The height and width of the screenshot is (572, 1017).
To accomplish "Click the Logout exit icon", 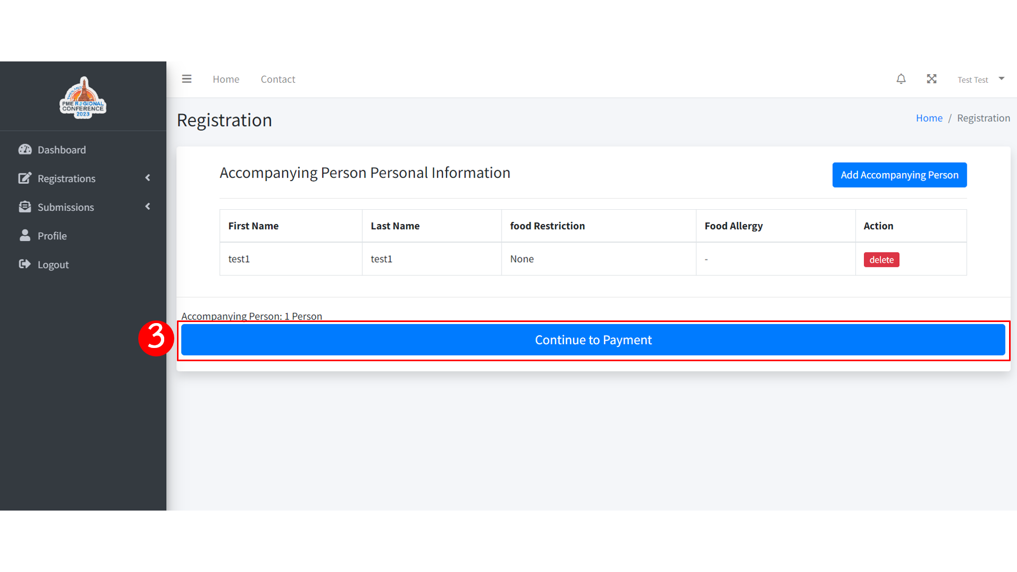I will [x=25, y=264].
